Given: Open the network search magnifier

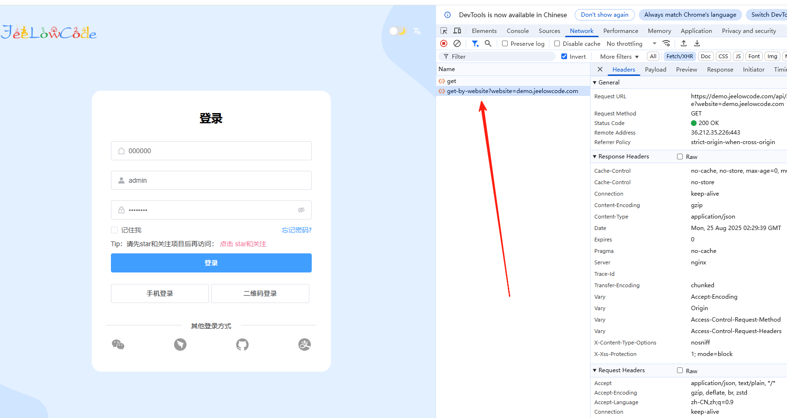Looking at the screenshot, I should (x=488, y=43).
